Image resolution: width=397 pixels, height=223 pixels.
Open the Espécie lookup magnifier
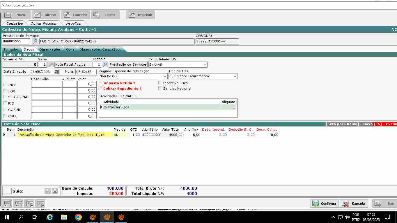[105, 64]
